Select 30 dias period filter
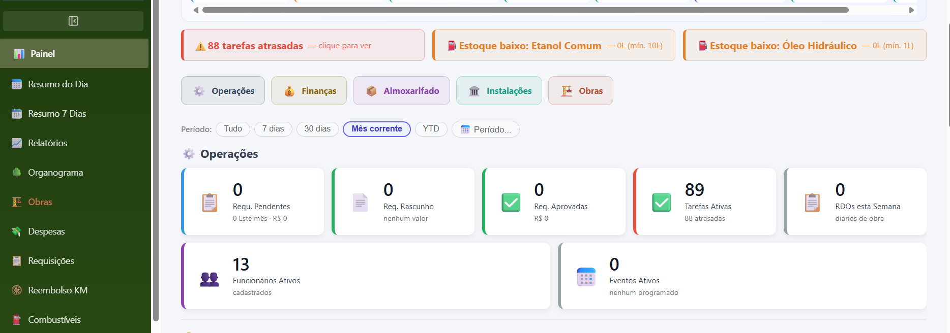Viewport: 950px width, 333px height. click(x=317, y=129)
